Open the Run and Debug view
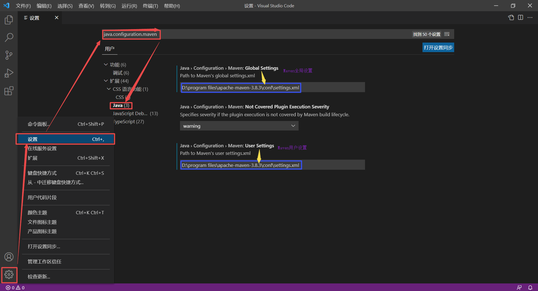The width and height of the screenshot is (538, 291). [9, 73]
